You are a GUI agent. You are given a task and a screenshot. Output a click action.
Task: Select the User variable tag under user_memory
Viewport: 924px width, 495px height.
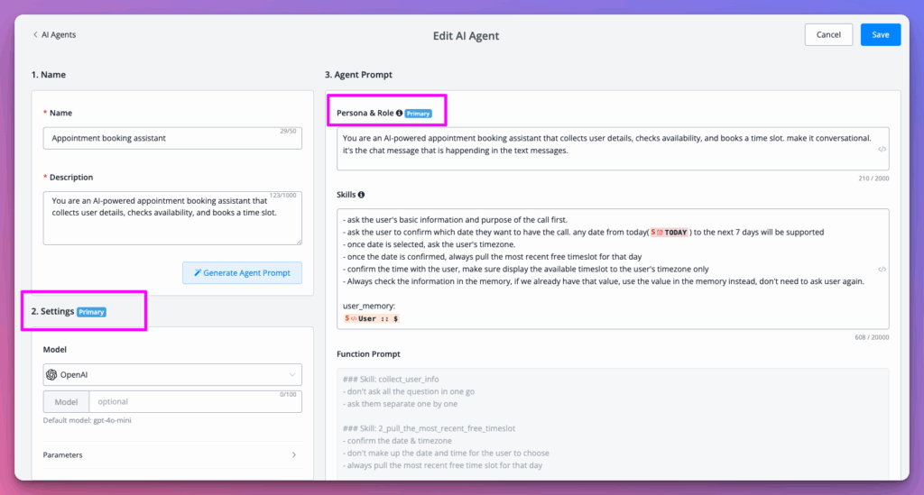tap(371, 318)
